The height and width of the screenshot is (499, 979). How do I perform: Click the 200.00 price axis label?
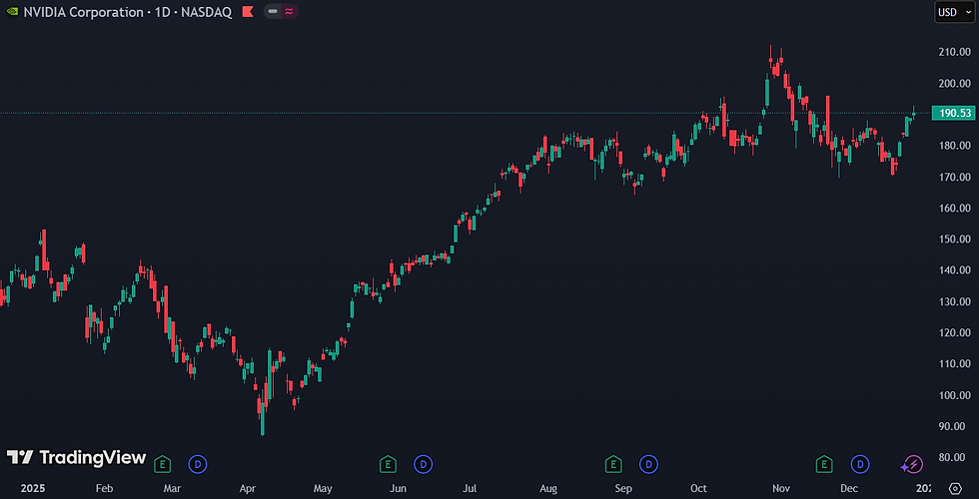955,83
